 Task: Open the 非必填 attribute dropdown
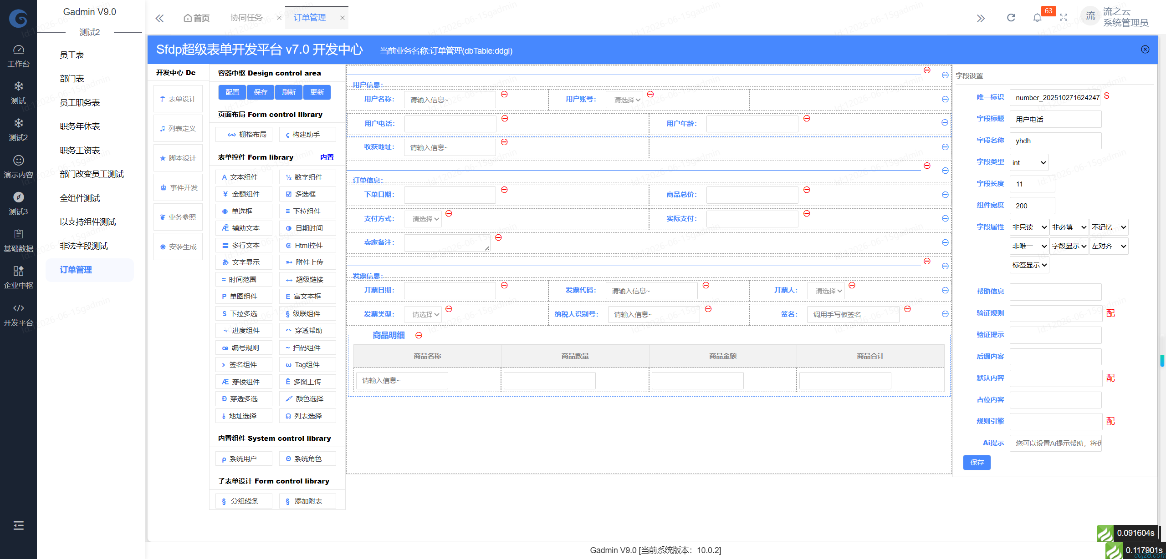1069,227
